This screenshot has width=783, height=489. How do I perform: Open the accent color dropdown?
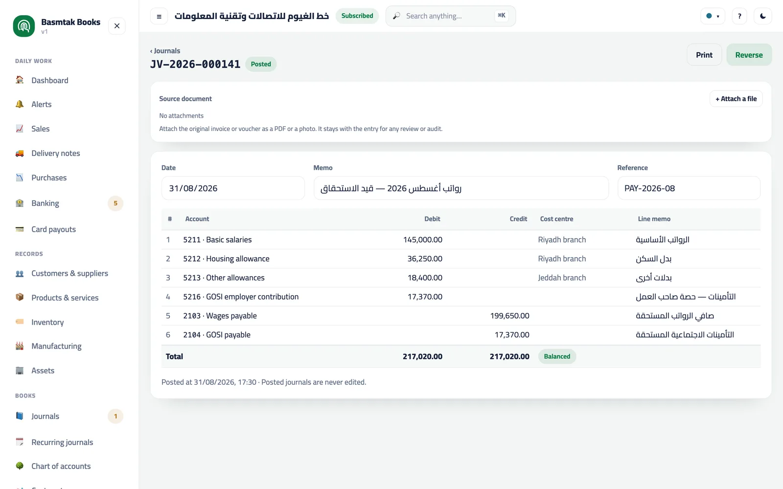713,16
